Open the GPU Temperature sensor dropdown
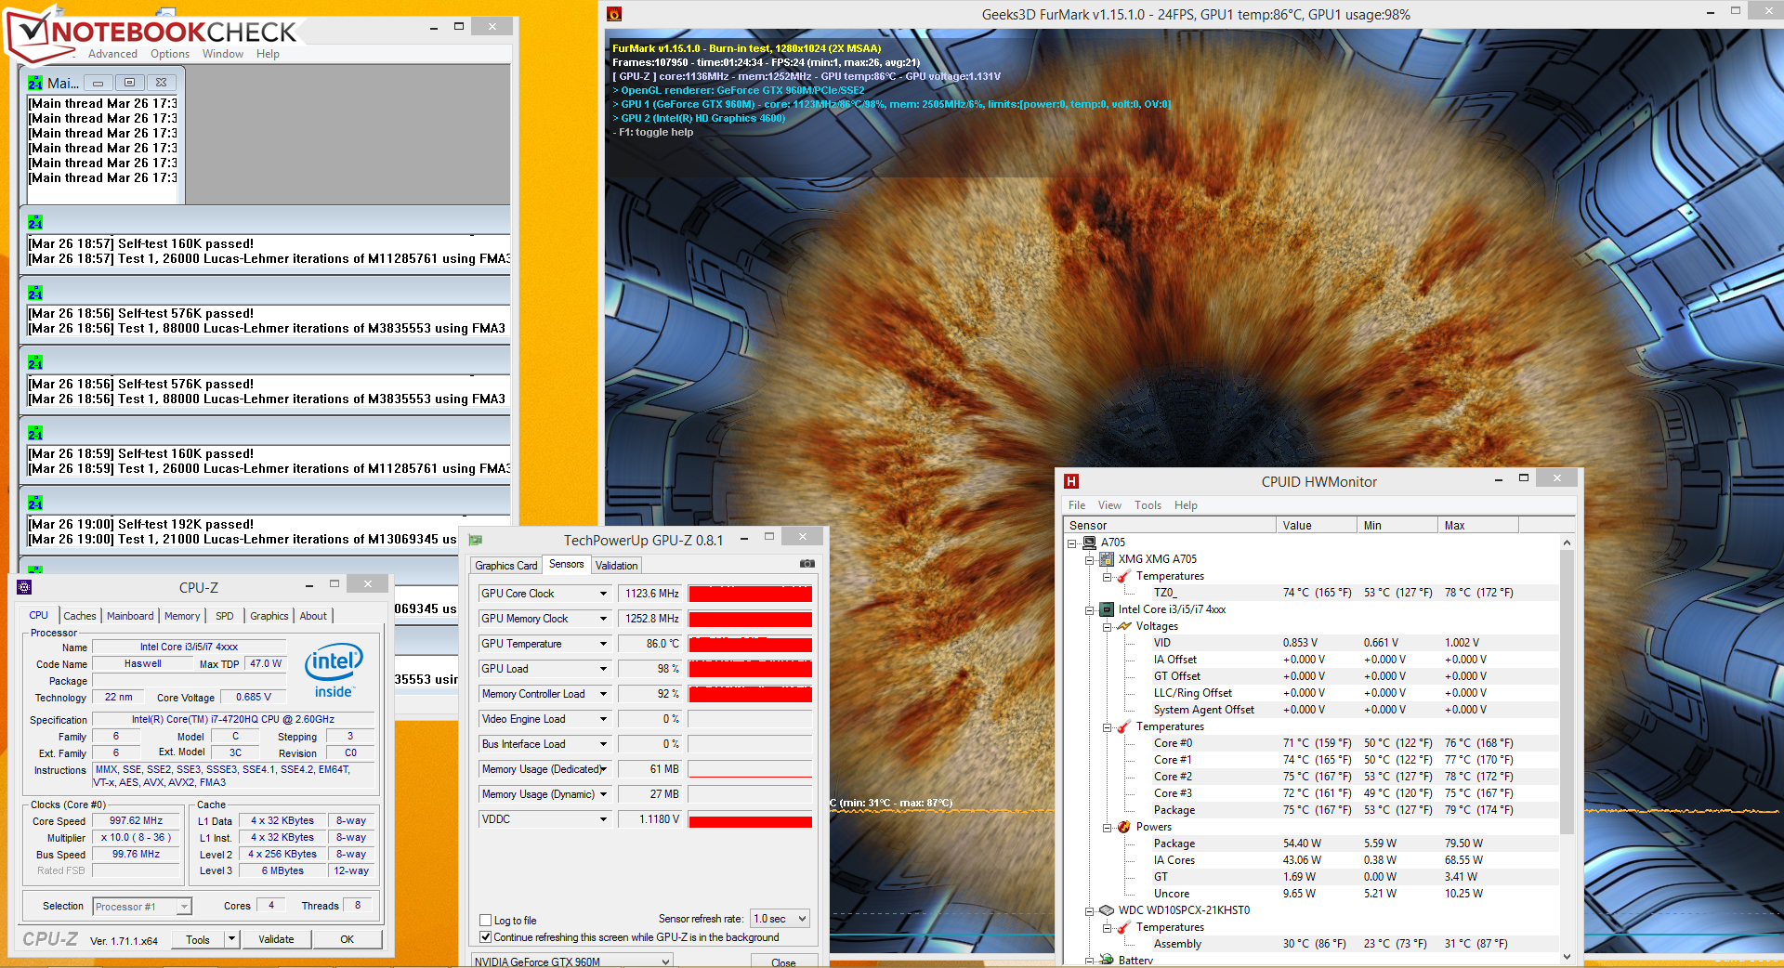 click(x=603, y=644)
